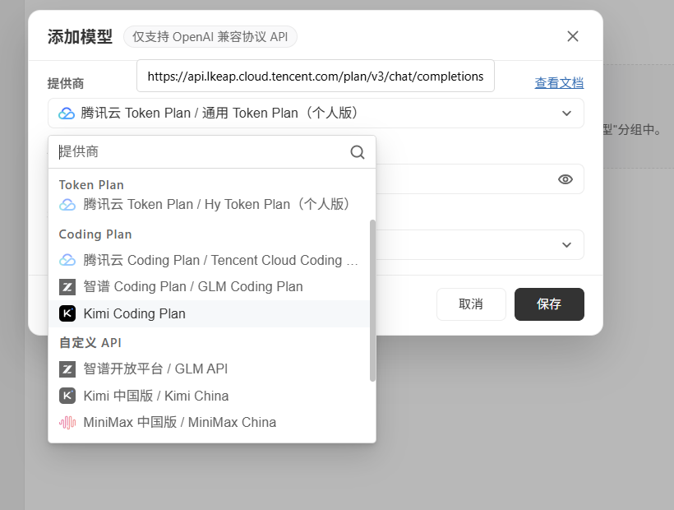Click the Z icon beside 智谱开放平台
The image size is (674, 510).
click(x=67, y=369)
